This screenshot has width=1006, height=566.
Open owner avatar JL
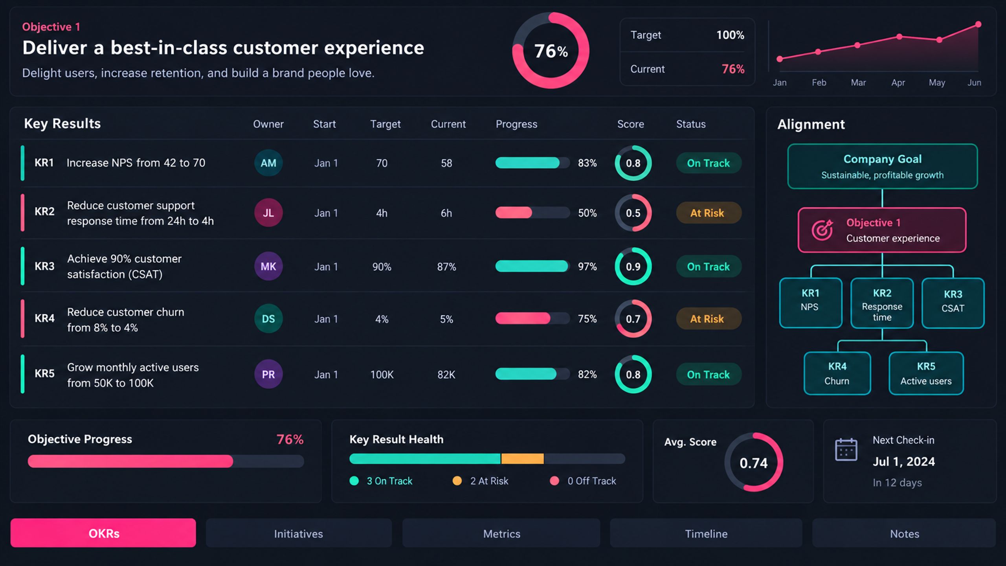click(268, 213)
